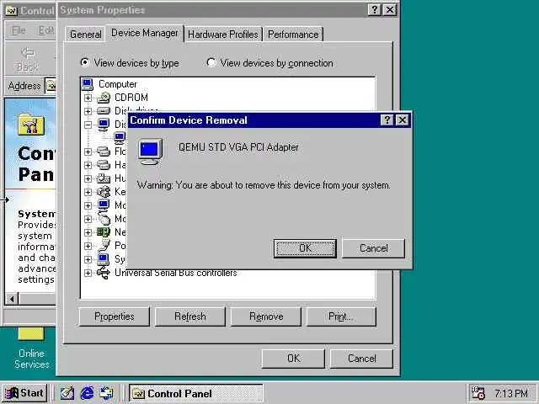Viewport: 539px width, 404px height.
Task: Click the Display adapters monitor icon
Action: tap(104, 125)
